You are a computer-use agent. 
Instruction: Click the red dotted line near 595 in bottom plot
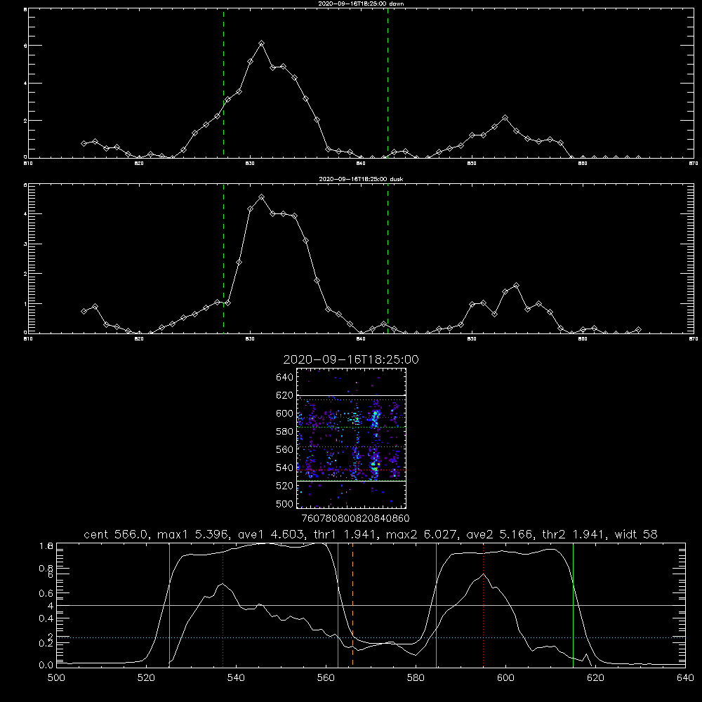(484, 604)
